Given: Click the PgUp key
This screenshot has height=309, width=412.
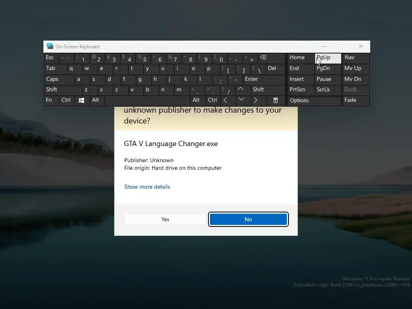Looking at the screenshot, I should [x=328, y=58].
